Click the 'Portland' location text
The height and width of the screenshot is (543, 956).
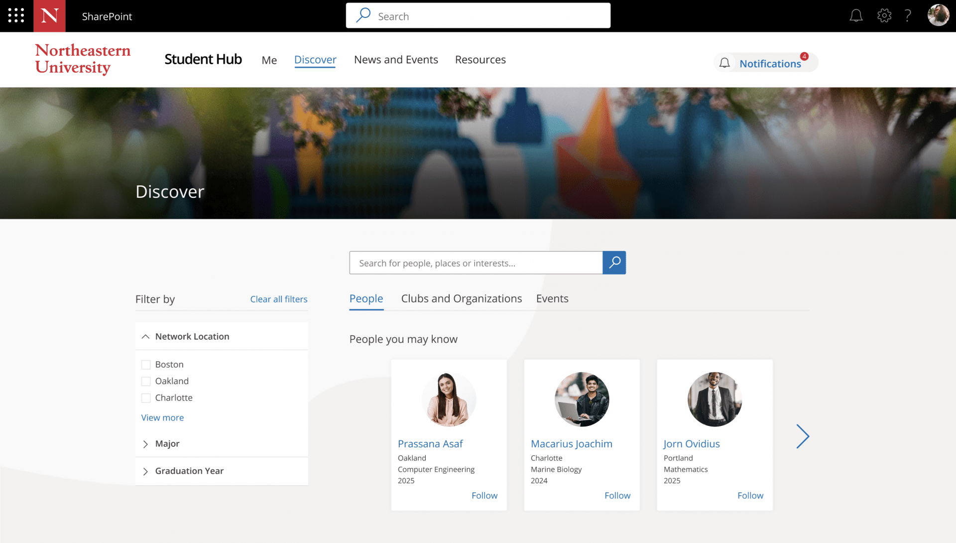pos(678,458)
